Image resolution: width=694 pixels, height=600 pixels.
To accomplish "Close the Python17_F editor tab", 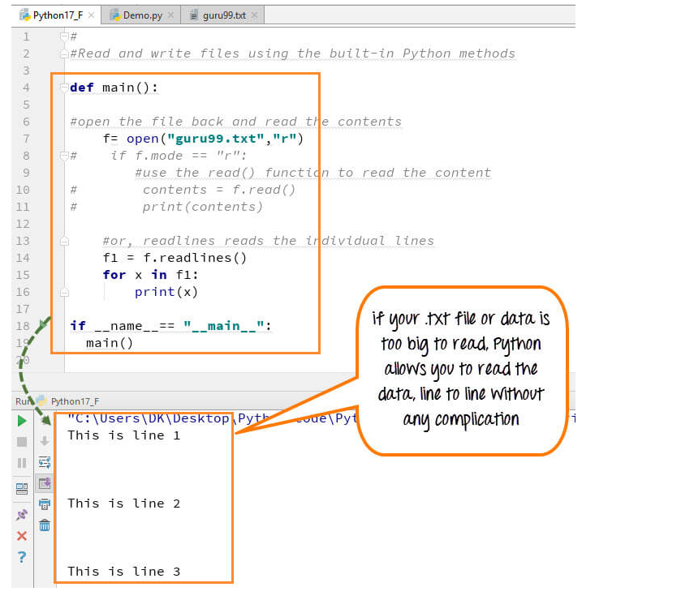I will pos(92,15).
